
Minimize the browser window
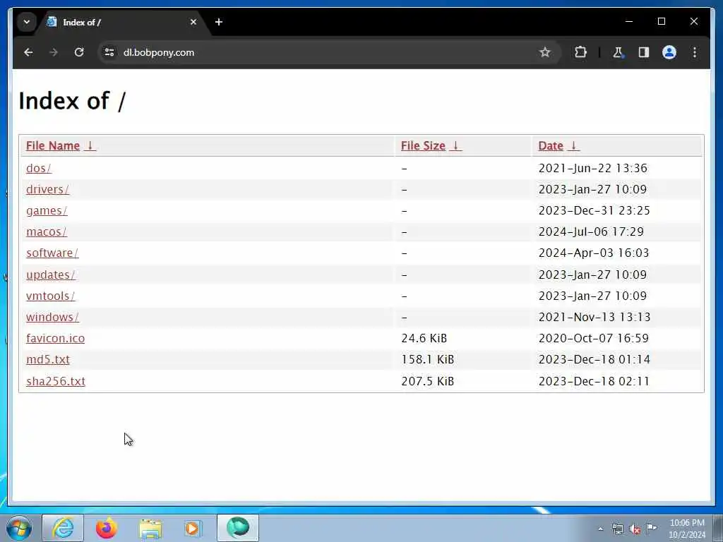tap(629, 22)
